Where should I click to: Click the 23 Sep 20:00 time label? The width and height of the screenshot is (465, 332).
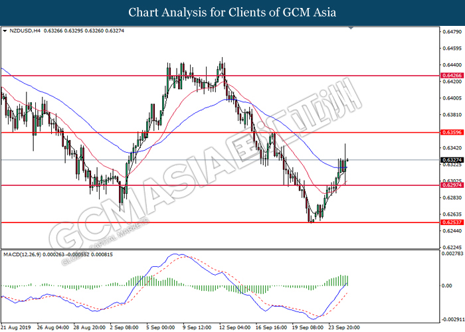coord(344,327)
